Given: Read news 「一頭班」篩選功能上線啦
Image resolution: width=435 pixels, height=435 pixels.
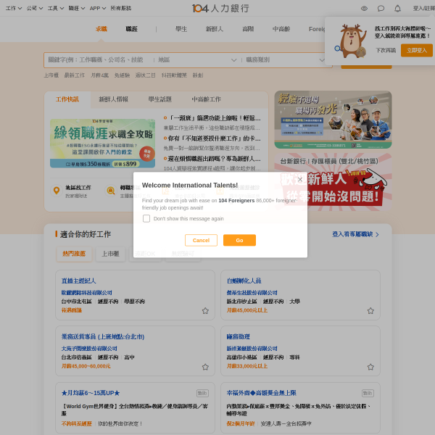Looking at the screenshot, I should click(215, 118).
